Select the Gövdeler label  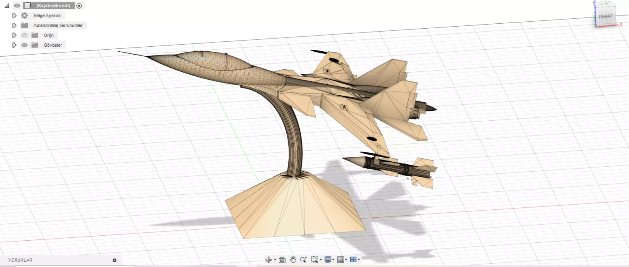click(x=53, y=45)
